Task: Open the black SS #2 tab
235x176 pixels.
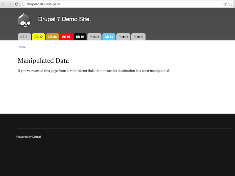Action: coord(80,37)
